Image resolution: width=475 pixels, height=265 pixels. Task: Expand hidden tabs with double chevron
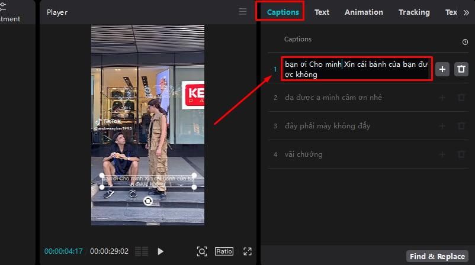click(466, 12)
